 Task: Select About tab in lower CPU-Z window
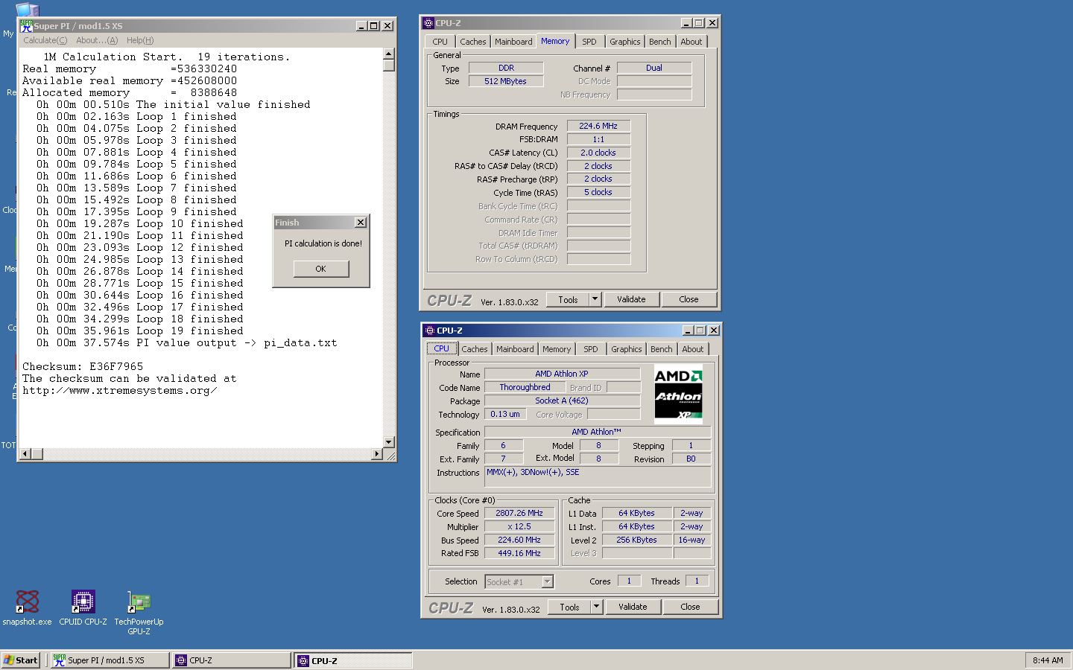click(693, 349)
